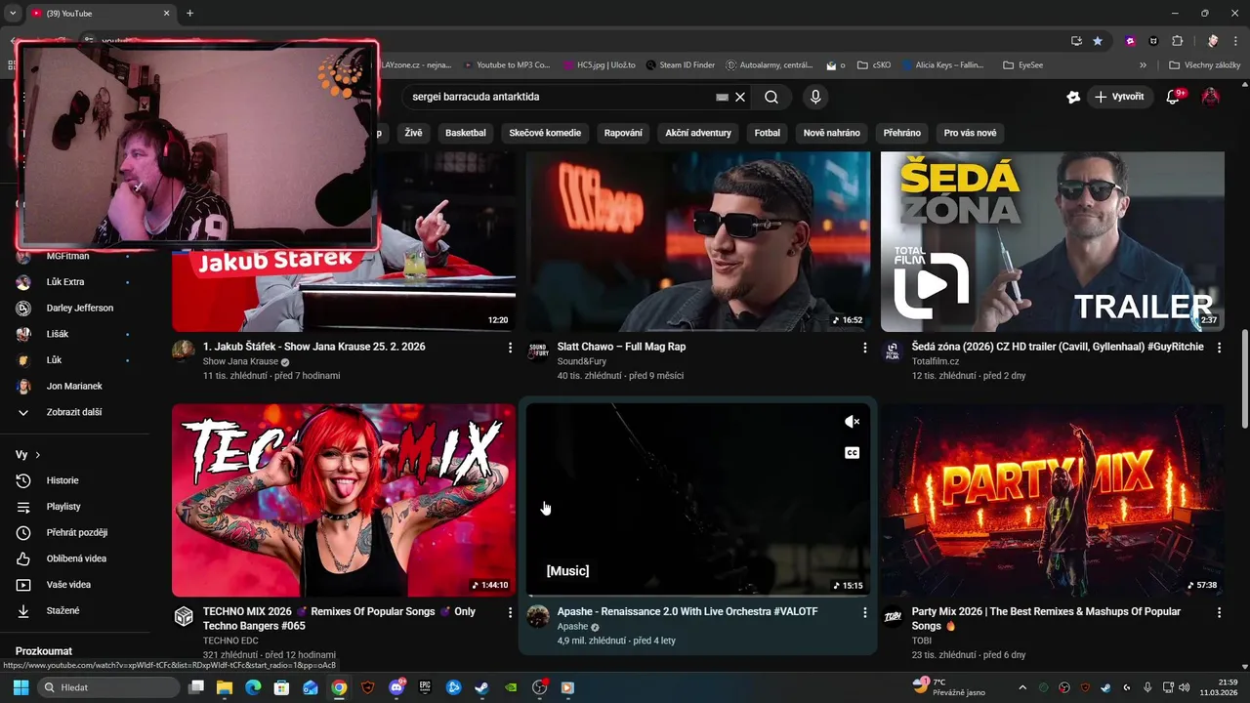Select the Basketbal filter chip

(466, 133)
